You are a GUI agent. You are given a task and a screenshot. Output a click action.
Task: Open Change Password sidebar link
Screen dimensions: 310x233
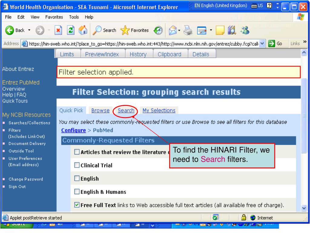tap(26, 179)
